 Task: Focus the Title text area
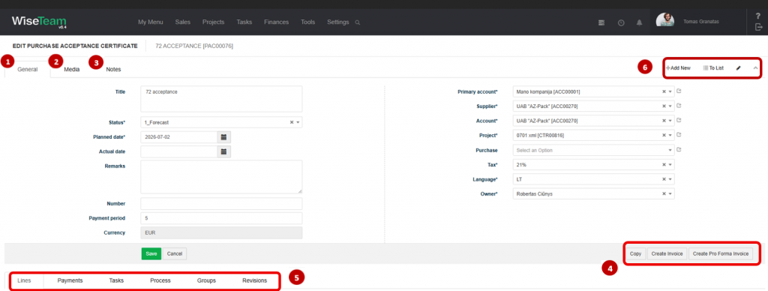(x=221, y=99)
